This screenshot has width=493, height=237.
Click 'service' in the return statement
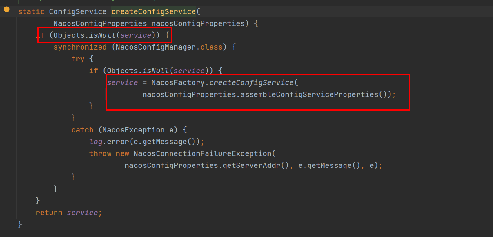click(x=82, y=213)
